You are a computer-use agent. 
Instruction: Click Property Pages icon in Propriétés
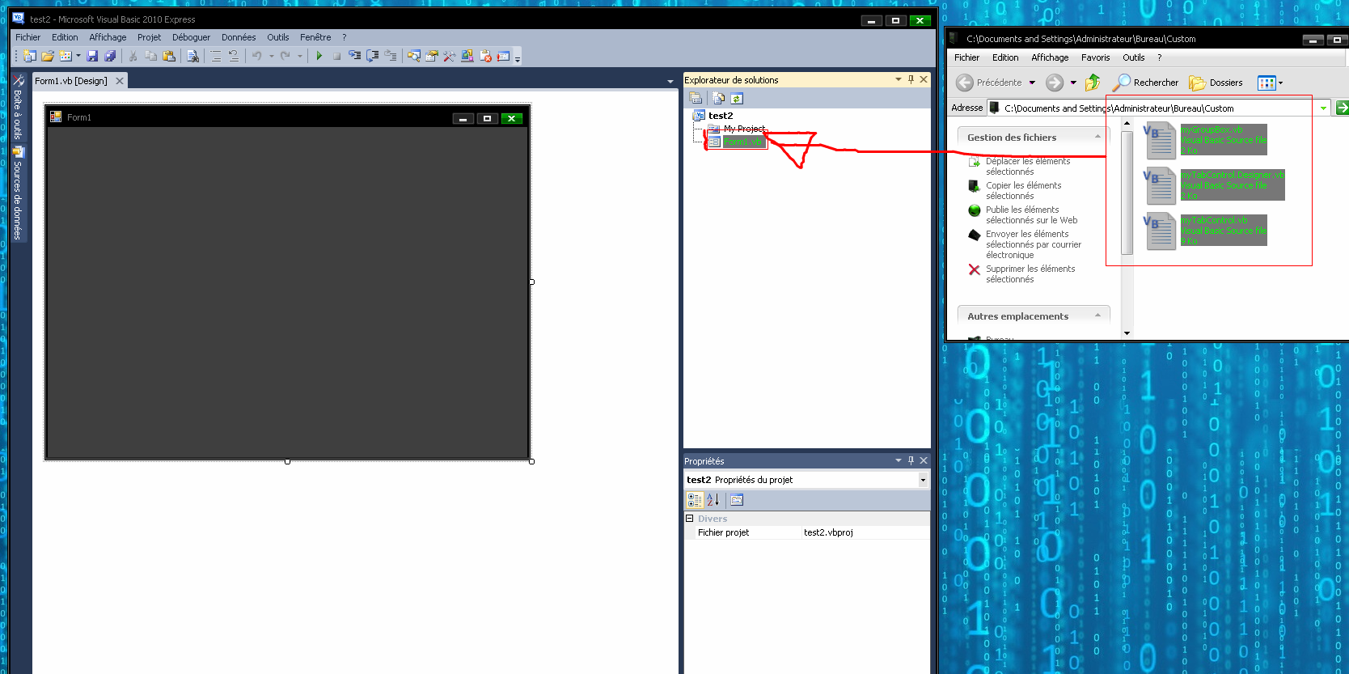tap(737, 500)
